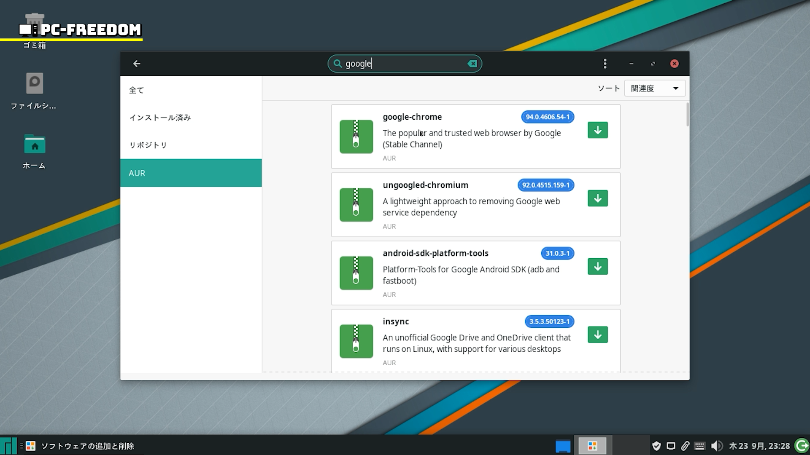Viewport: 810px width, 455px height.
Task: Open the three-dot options menu
Action: coord(605,64)
